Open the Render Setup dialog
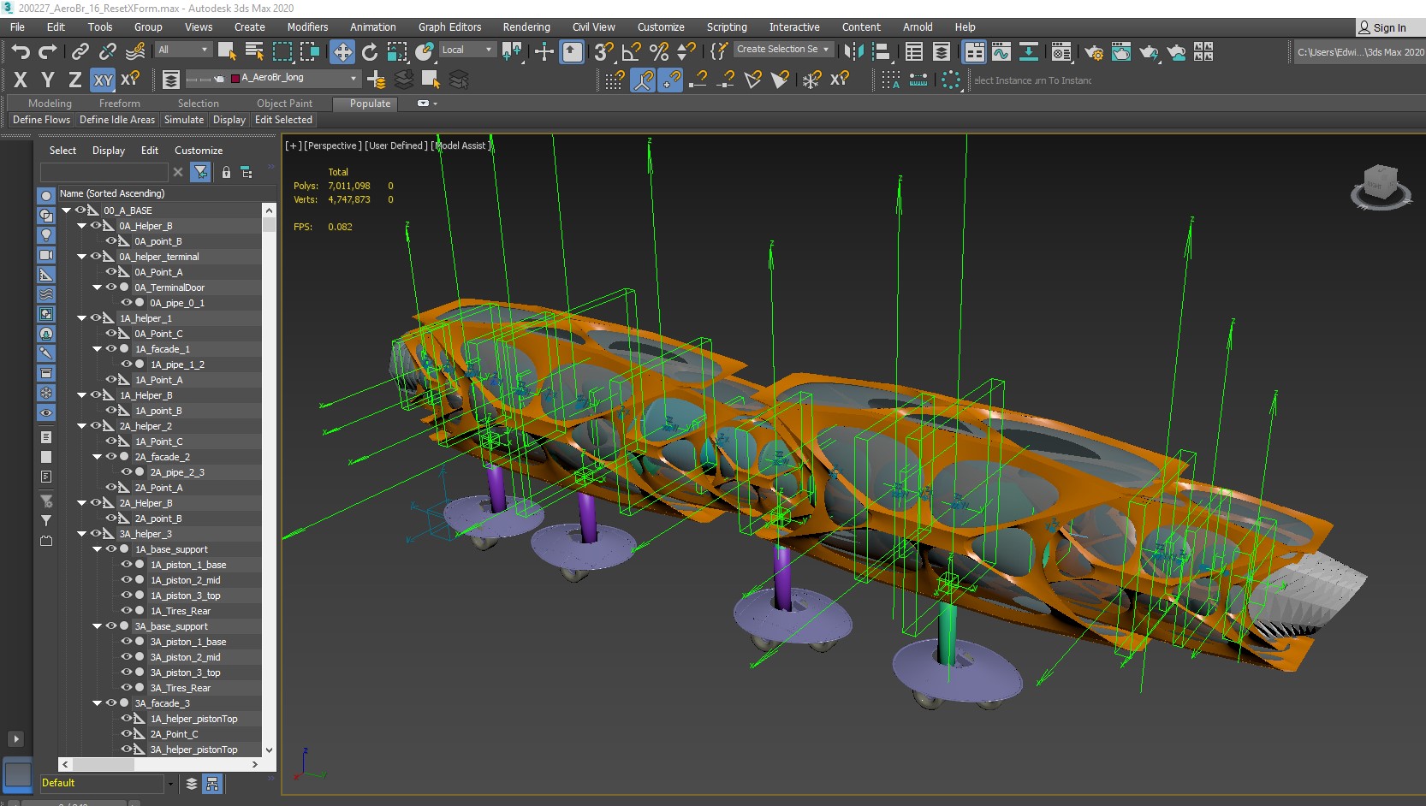This screenshot has height=806, width=1426. pyautogui.click(x=1092, y=52)
